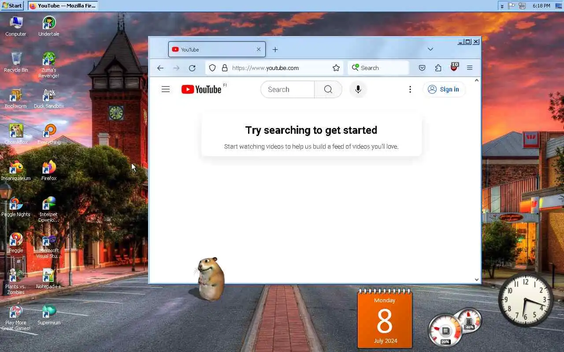Select the Duck Sandbox shortcut
This screenshot has width=564, height=352.
49,99
